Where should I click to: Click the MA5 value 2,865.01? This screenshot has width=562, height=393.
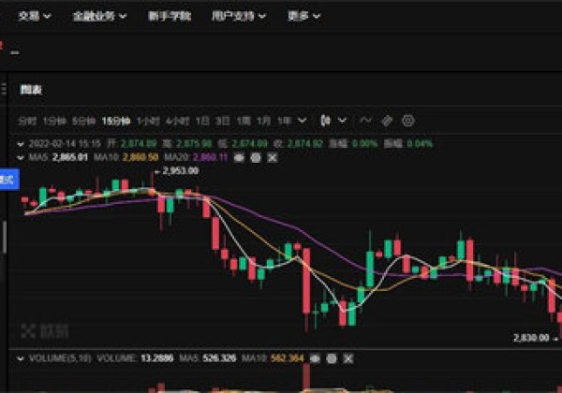pos(70,157)
